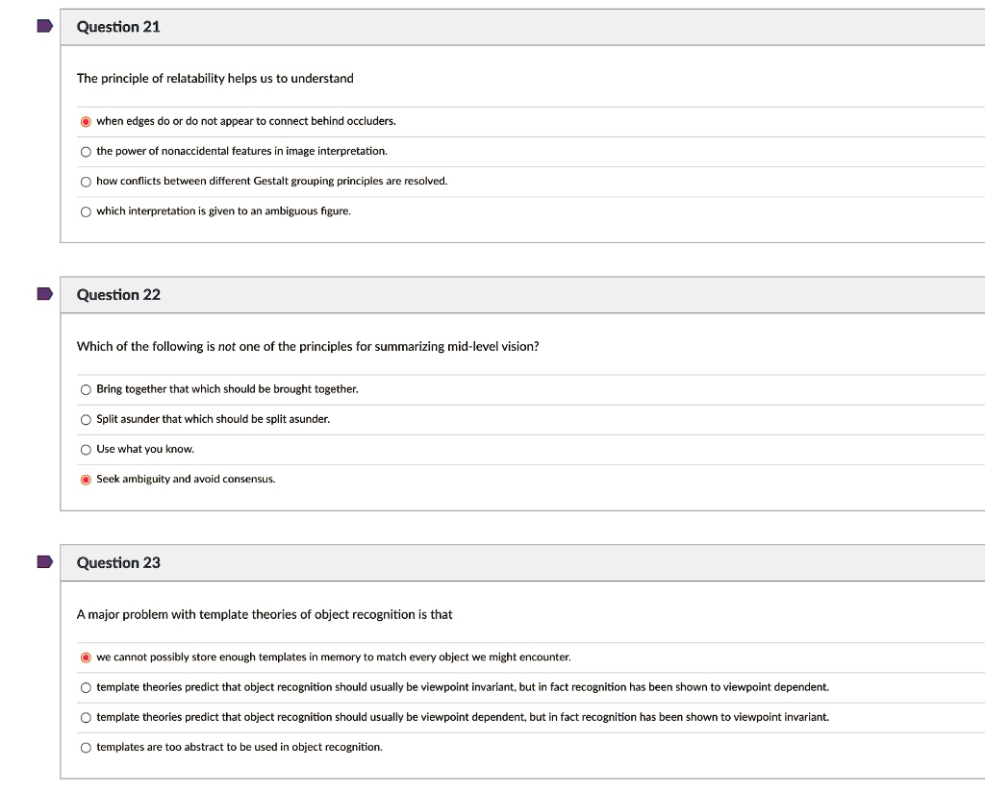Select 'how conflicts between different Gestalt' option

coord(86,182)
